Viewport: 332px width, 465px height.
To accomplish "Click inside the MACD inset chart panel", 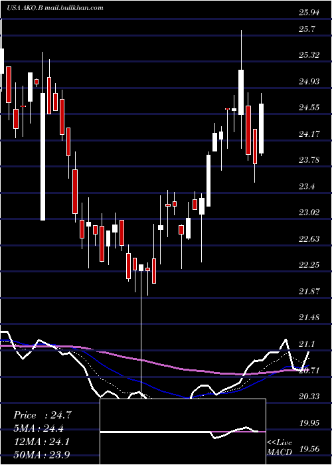I will click(183, 432).
